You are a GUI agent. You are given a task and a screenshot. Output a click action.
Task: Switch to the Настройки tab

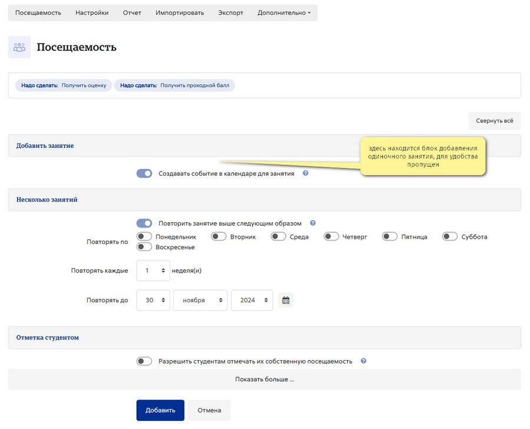92,13
